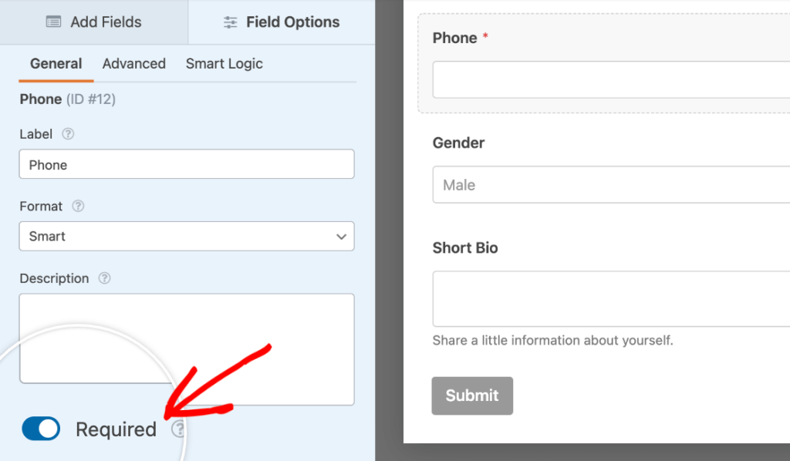Select the General tab
This screenshot has height=461, width=790.
pyautogui.click(x=55, y=63)
